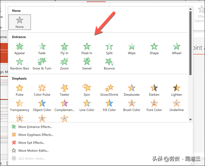Screen dimensions: 205x166
Task: Select the Color Pulse emphasis effect
Action: 42,90
